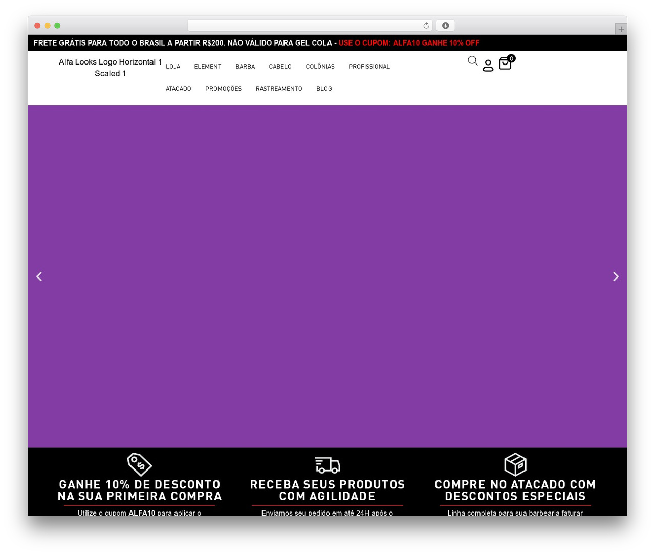Click the wholesale box package icon
The image size is (655, 555).
click(x=515, y=464)
